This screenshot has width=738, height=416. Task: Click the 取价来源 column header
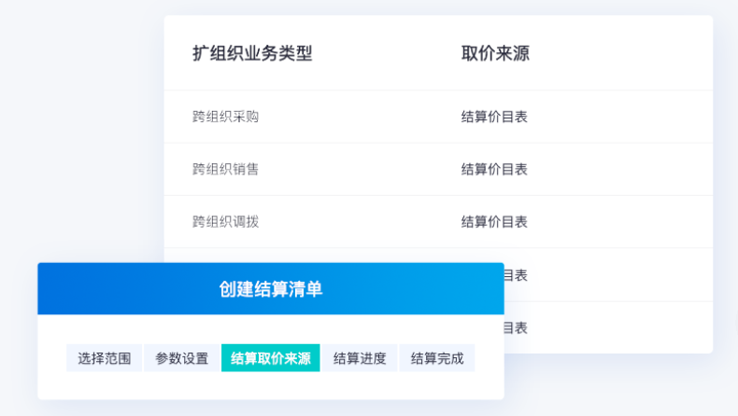coord(495,53)
